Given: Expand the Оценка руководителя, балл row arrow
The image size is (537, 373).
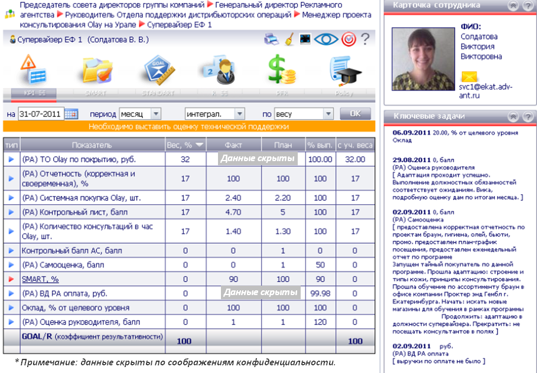Looking at the screenshot, I should (11, 322).
